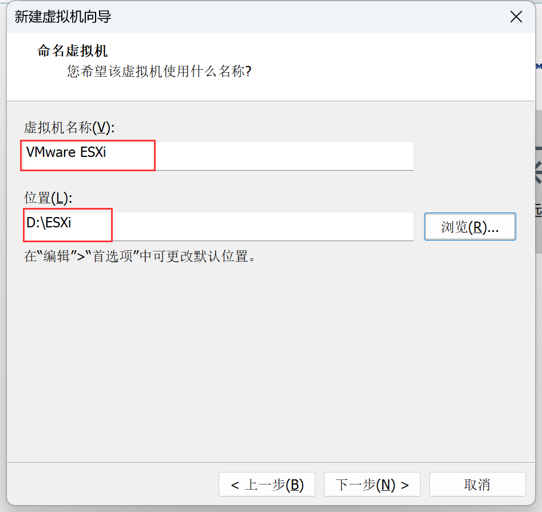Click the D:\ESXi text in location field

tap(49, 223)
